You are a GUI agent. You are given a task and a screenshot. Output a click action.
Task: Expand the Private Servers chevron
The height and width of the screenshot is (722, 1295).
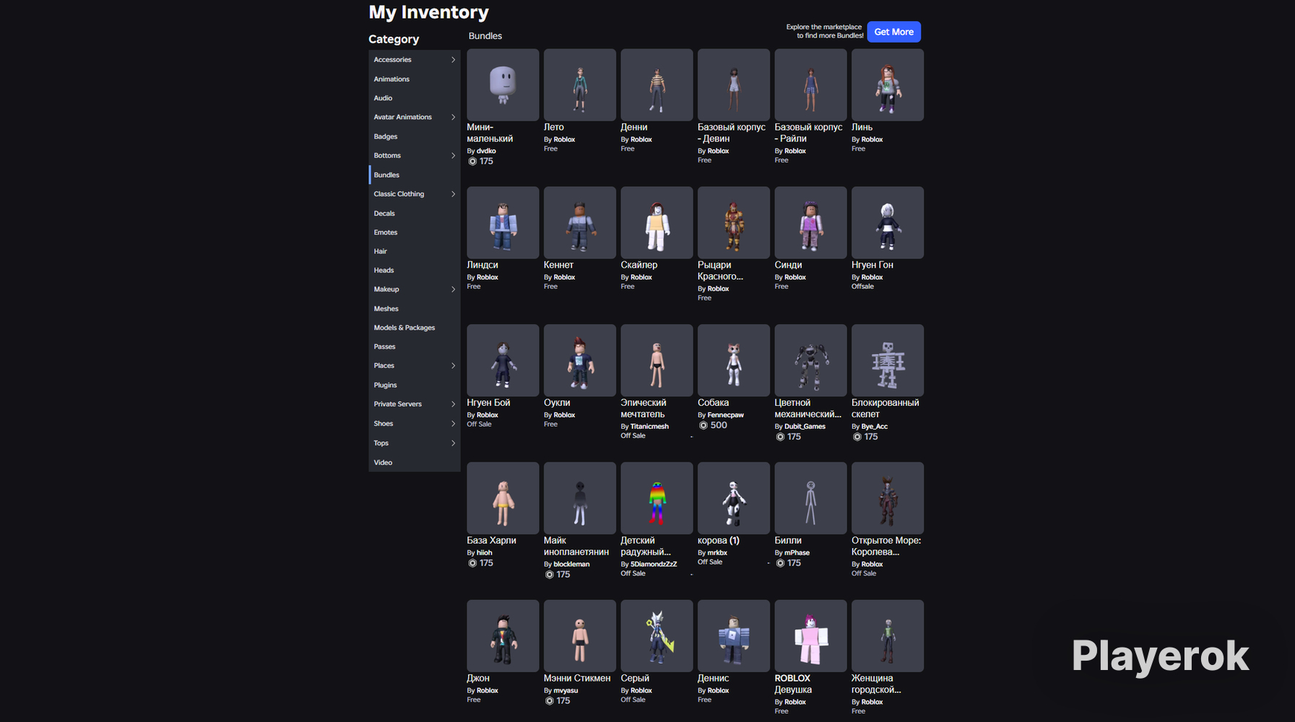point(453,404)
